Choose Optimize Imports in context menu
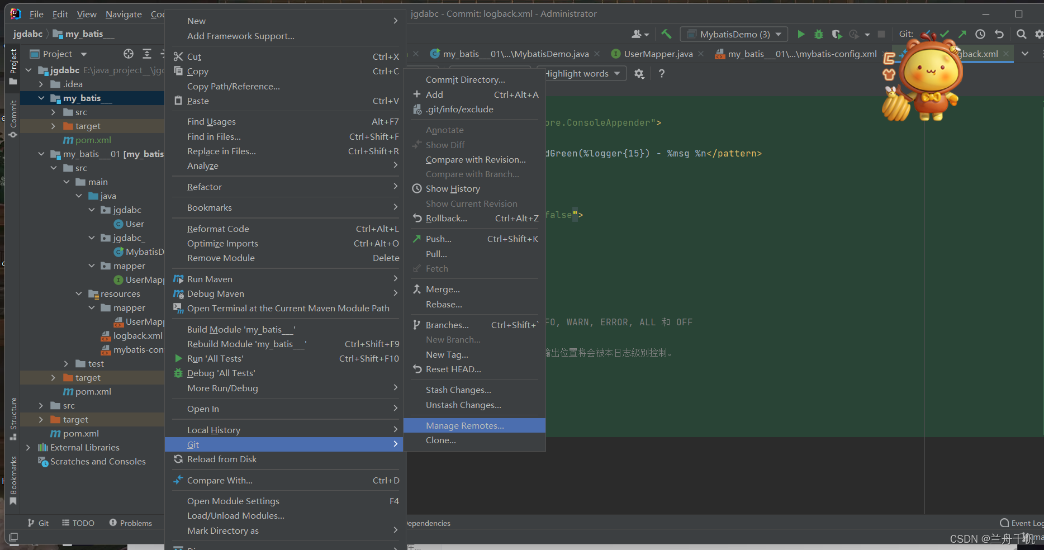This screenshot has height=550, width=1044. pyautogui.click(x=285, y=244)
